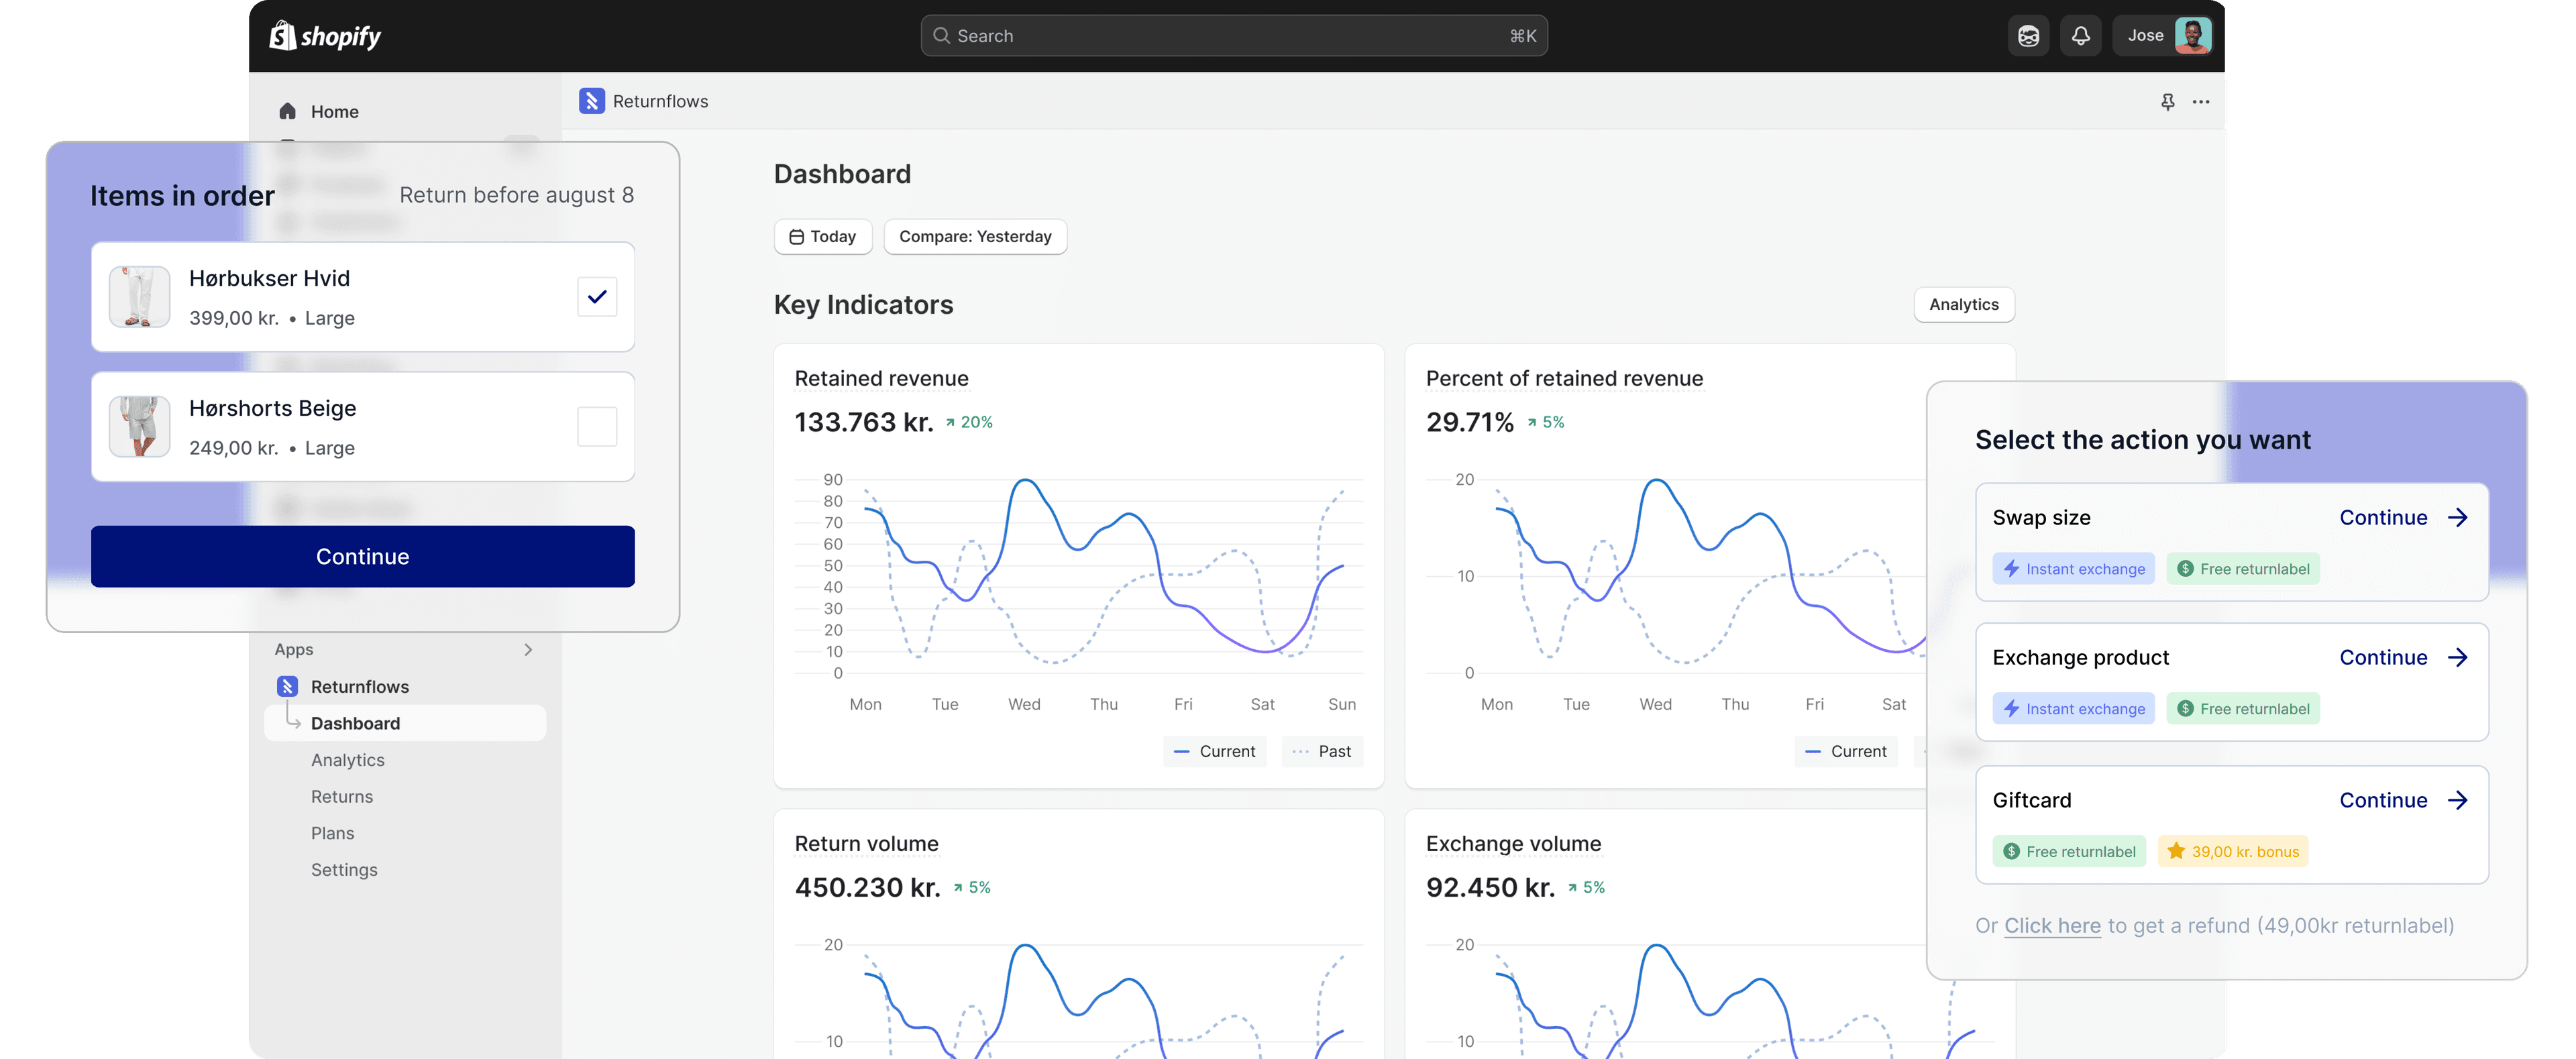2576x1059 pixels.
Task: Click the 92.450 kr. value
Action: (x=1490, y=888)
